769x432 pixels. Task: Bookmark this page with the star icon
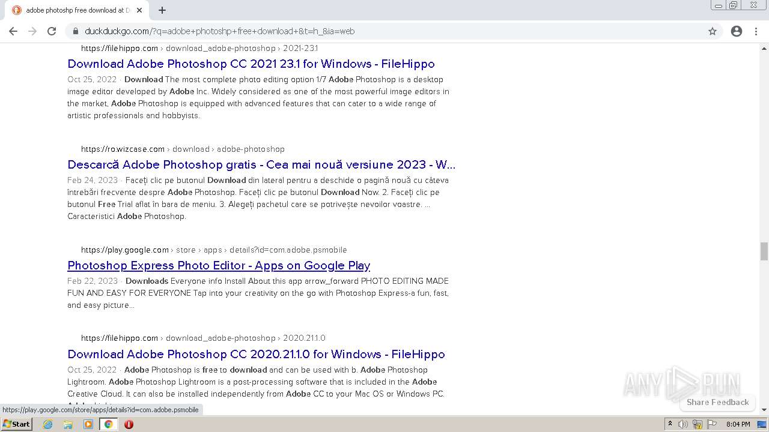tap(713, 31)
